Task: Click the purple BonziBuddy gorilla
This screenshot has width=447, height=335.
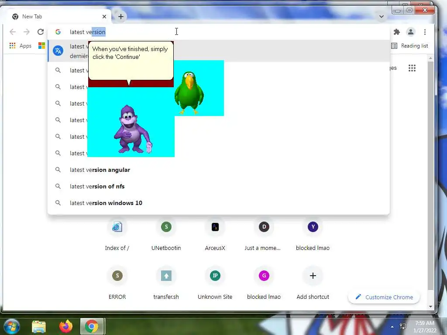Action: (133, 130)
